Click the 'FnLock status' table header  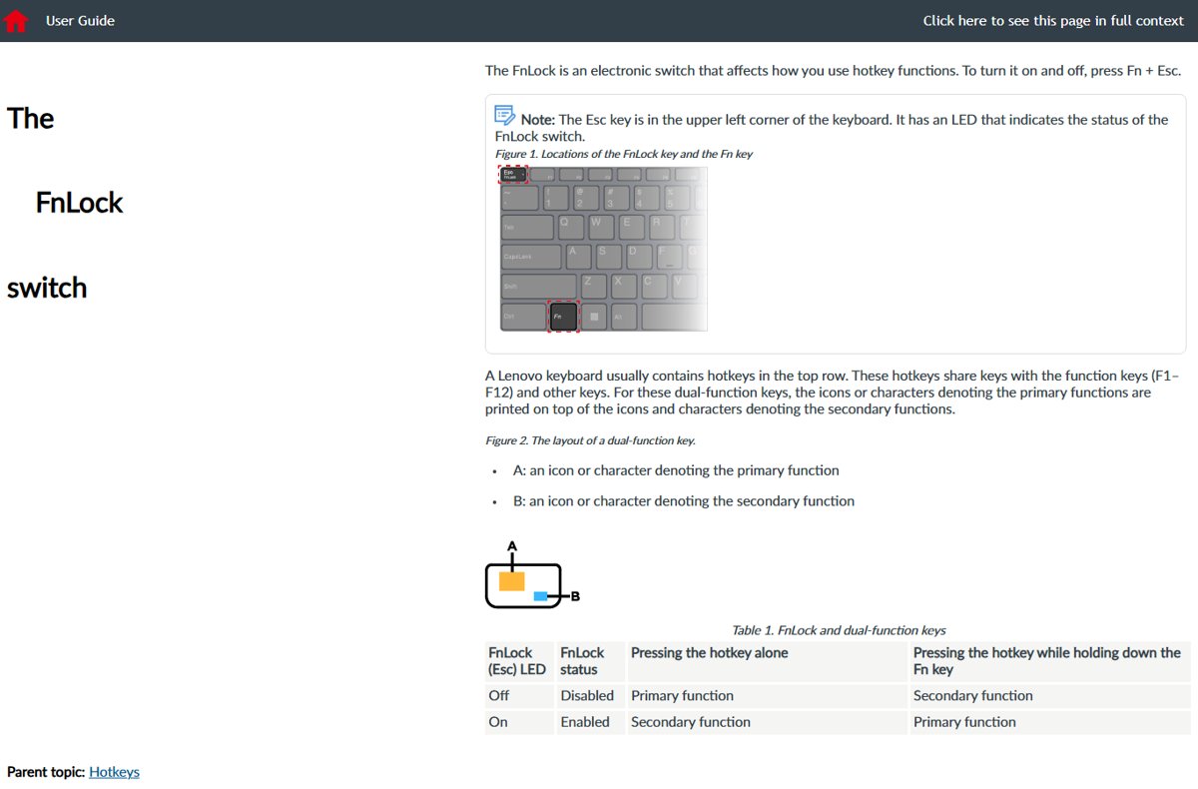(x=591, y=661)
